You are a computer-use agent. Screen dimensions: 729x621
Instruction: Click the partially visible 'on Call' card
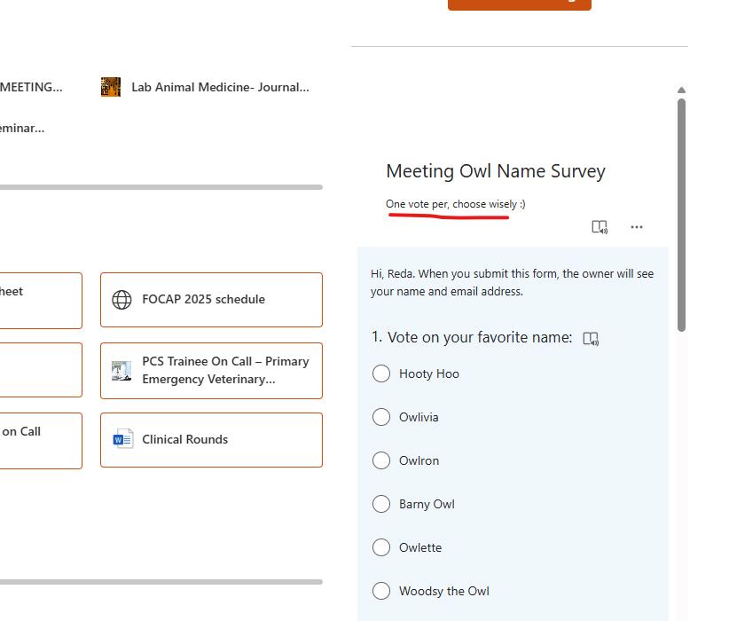(x=41, y=441)
